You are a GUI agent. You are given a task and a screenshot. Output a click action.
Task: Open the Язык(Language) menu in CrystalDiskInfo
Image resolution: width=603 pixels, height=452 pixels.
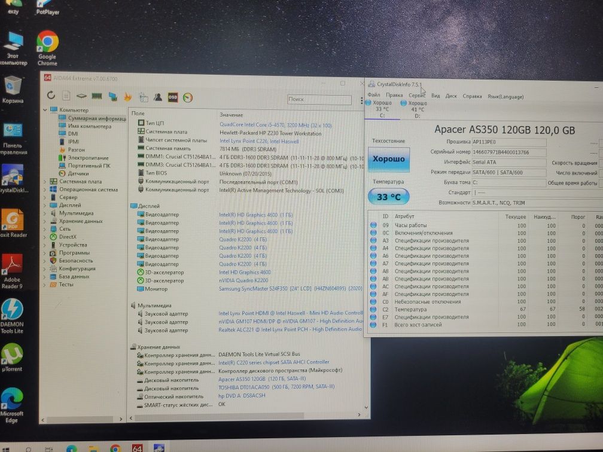coord(505,97)
